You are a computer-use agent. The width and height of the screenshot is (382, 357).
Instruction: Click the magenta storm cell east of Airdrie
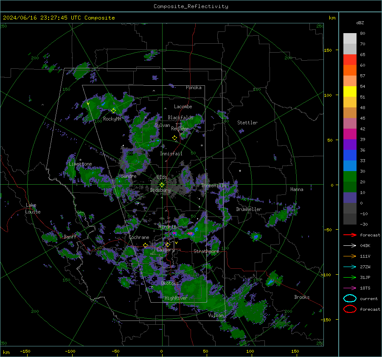click(191, 234)
